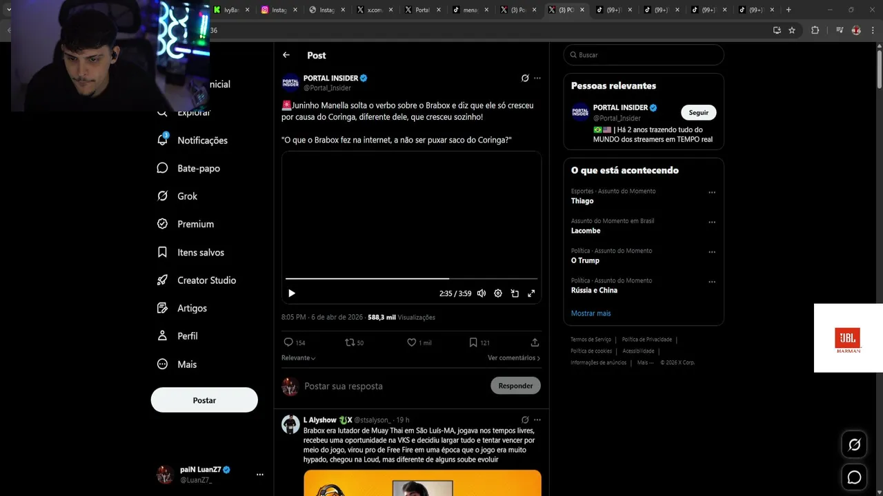This screenshot has width=883, height=496.
Task: Open Portal Insider avatar in post header
Action: click(x=290, y=83)
